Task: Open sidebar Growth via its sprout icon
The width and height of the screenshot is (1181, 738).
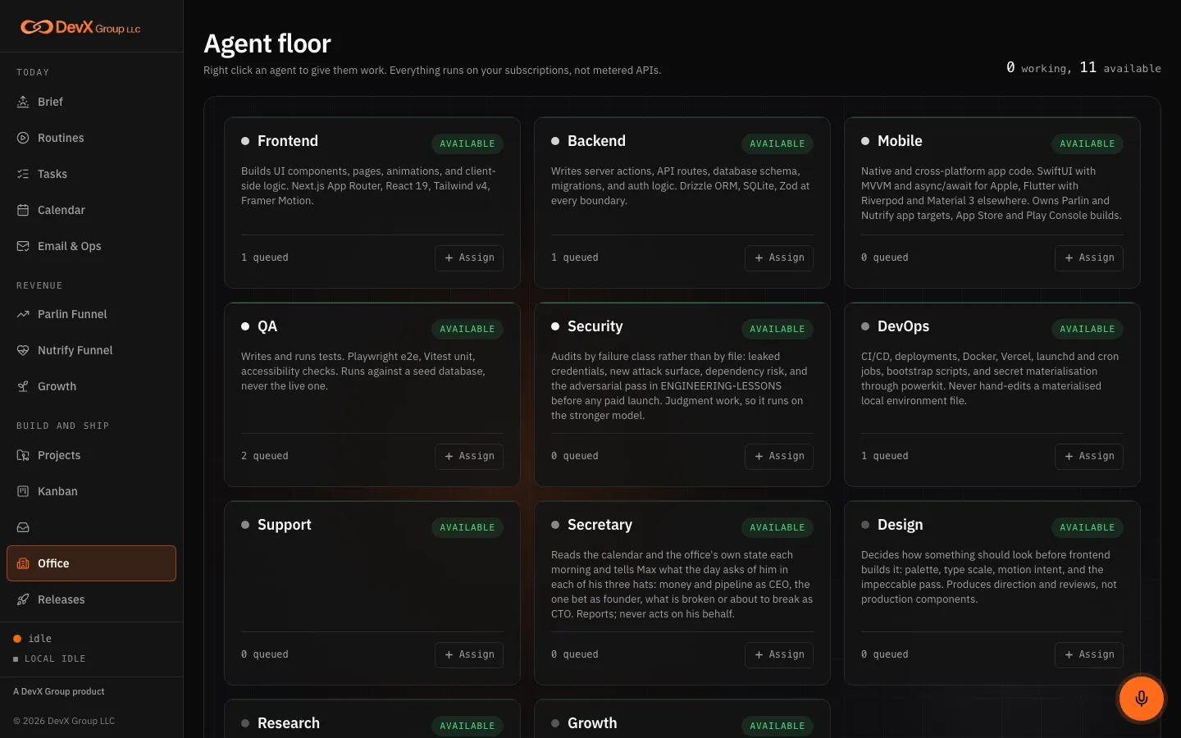Action: pyautogui.click(x=23, y=386)
